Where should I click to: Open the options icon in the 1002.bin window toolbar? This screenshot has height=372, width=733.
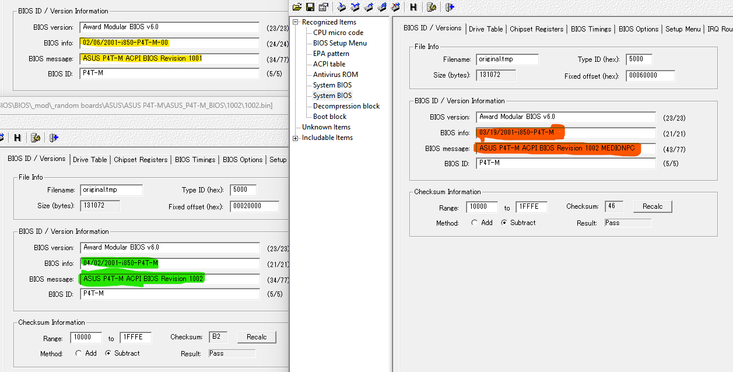click(x=36, y=138)
